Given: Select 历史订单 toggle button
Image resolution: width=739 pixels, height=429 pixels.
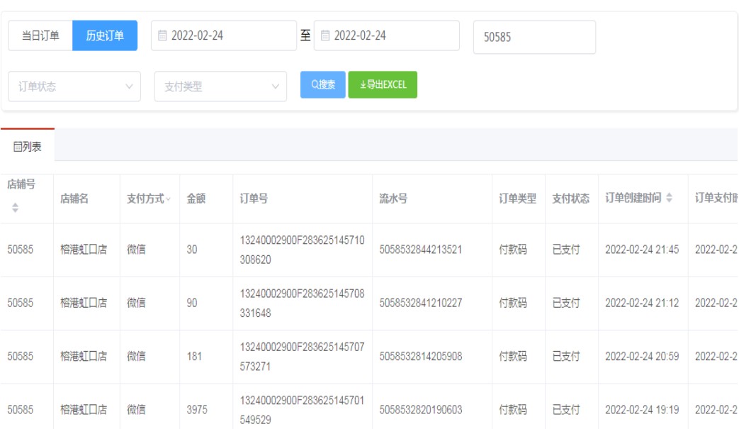Looking at the screenshot, I should click(105, 35).
